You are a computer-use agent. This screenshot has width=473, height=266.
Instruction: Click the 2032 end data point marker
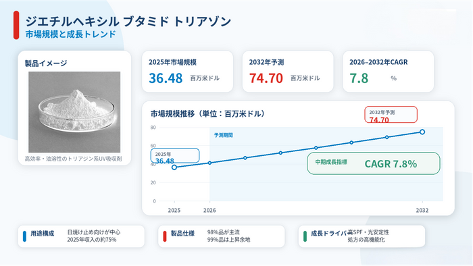pyautogui.click(x=422, y=132)
